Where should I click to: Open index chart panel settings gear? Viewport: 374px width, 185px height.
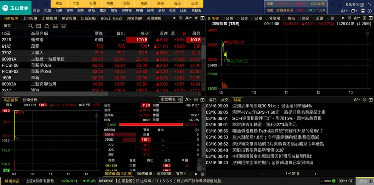[x=364, y=18]
